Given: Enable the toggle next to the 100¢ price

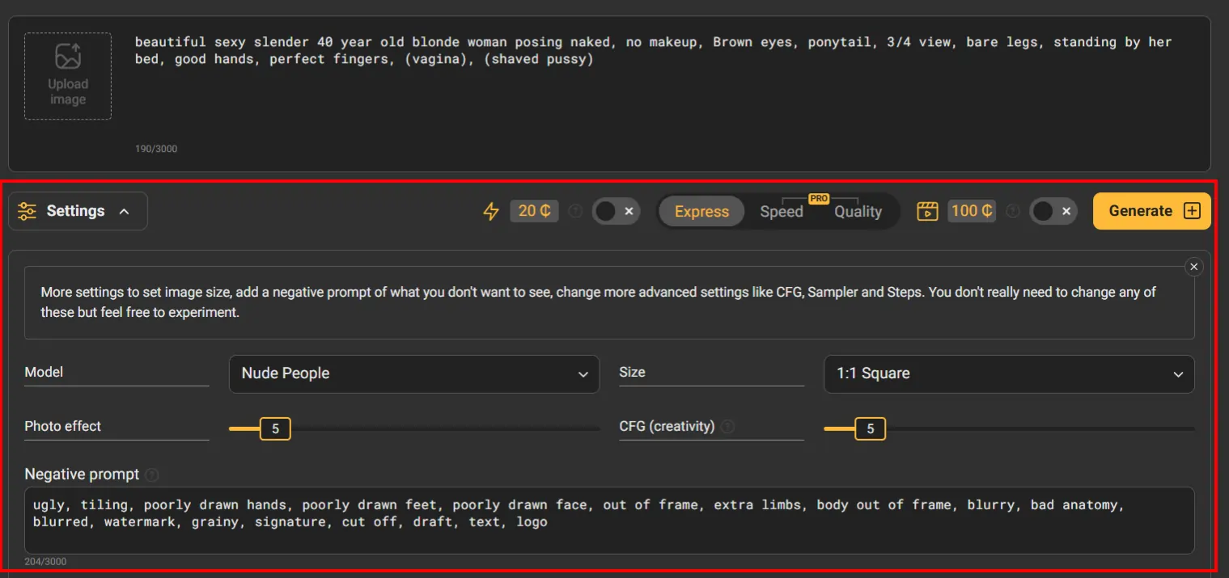Looking at the screenshot, I should pos(1053,210).
